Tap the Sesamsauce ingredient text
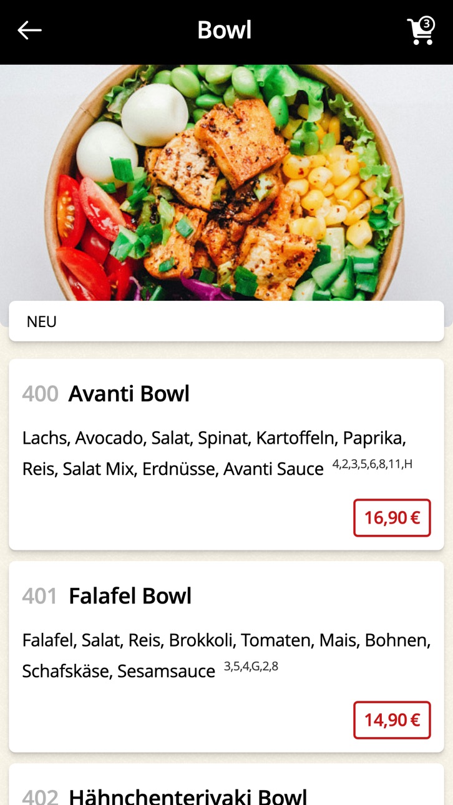 pos(166,671)
